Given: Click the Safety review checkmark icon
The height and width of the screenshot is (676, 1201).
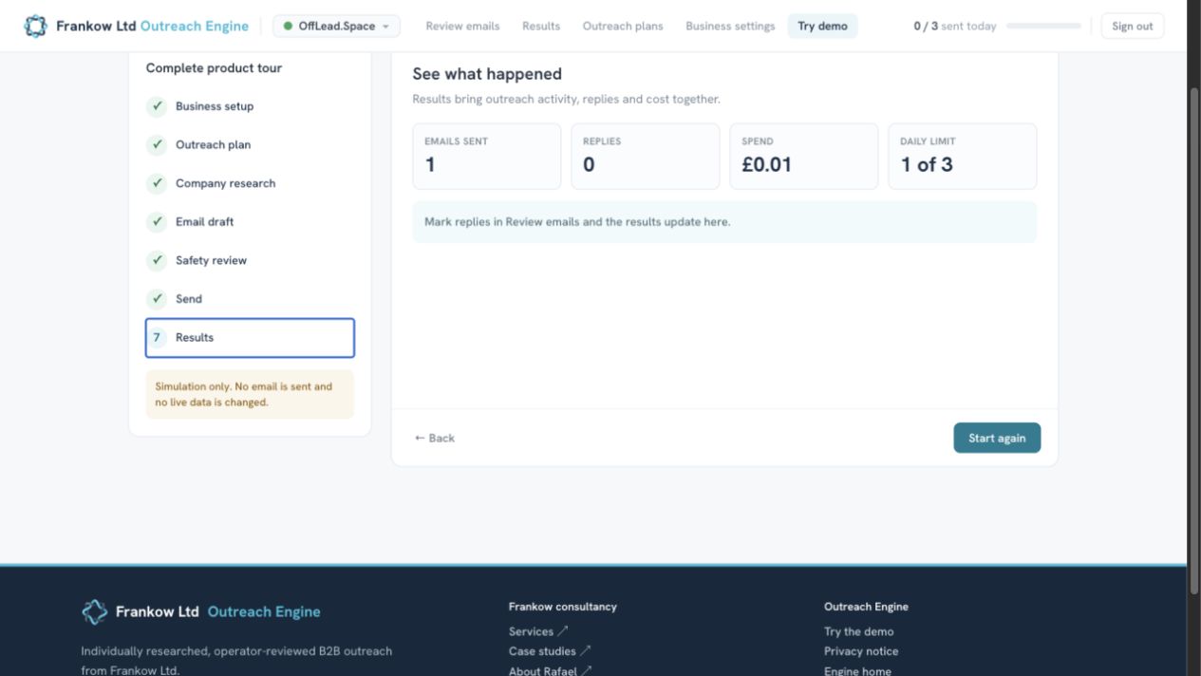Looking at the screenshot, I should [x=158, y=260].
